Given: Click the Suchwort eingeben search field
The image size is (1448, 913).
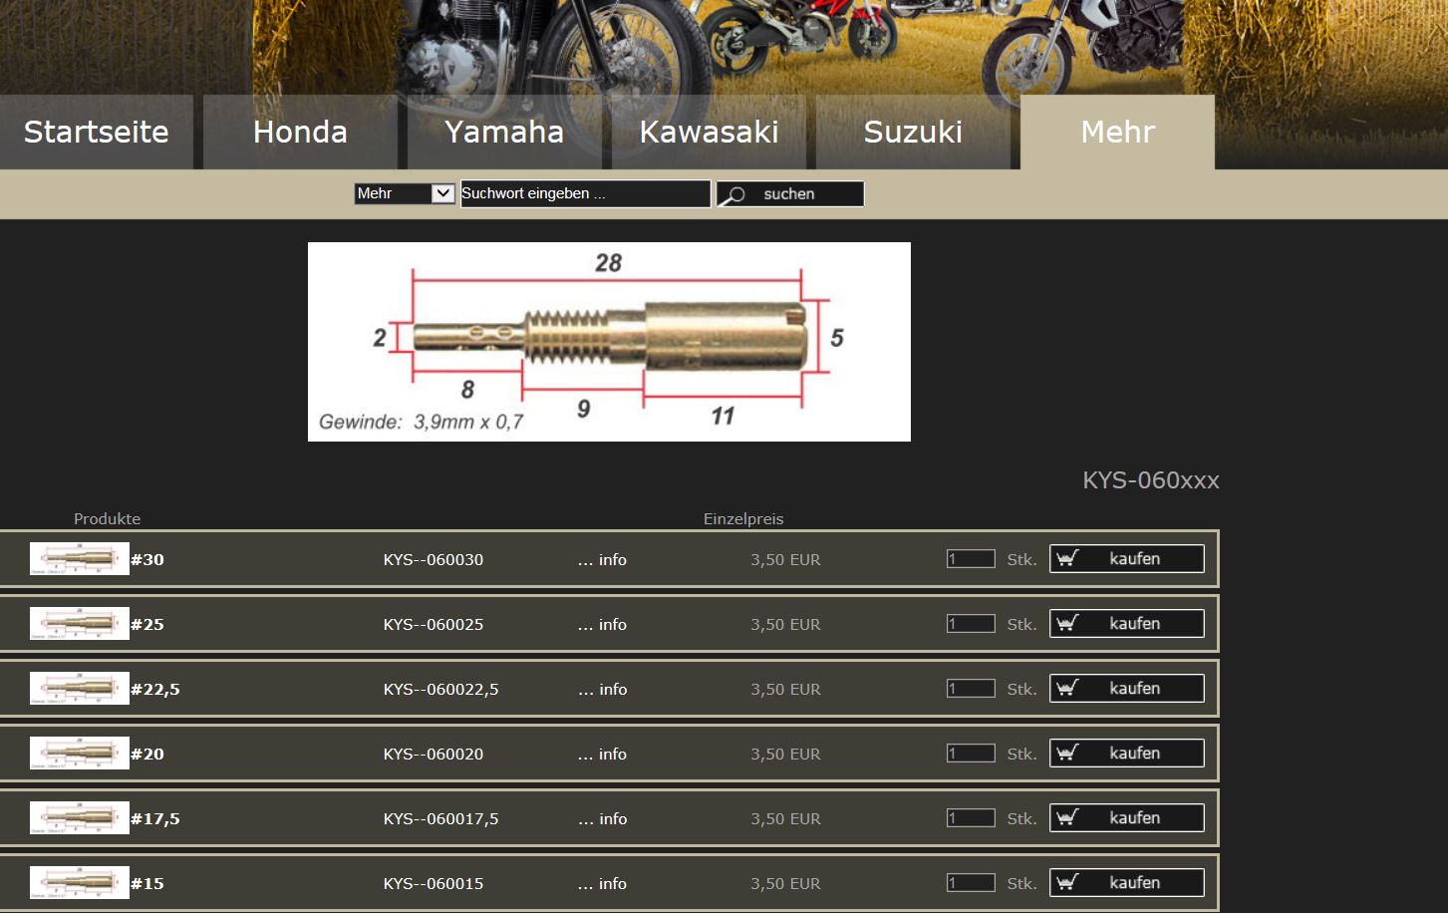Looking at the screenshot, I should point(585,193).
